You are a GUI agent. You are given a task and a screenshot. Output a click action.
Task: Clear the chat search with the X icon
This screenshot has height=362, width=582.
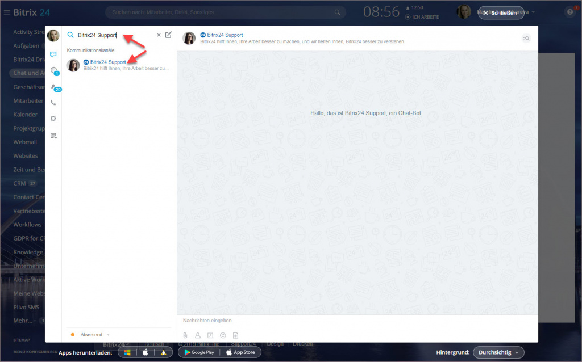[x=159, y=35]
